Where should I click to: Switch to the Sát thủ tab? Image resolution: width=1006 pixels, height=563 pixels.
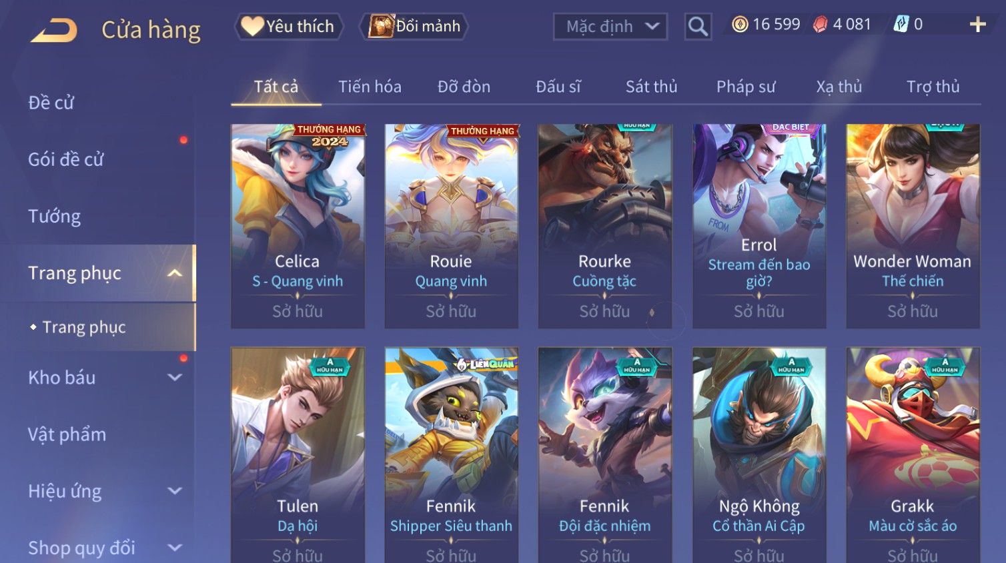point(651,87)
